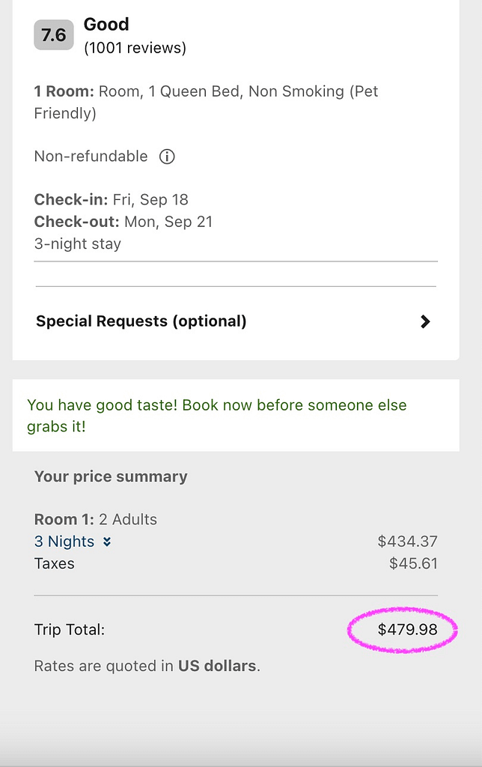482x767 pixels.
Task: Click the arrow next to Special Requests
Action: coord(425,321)
